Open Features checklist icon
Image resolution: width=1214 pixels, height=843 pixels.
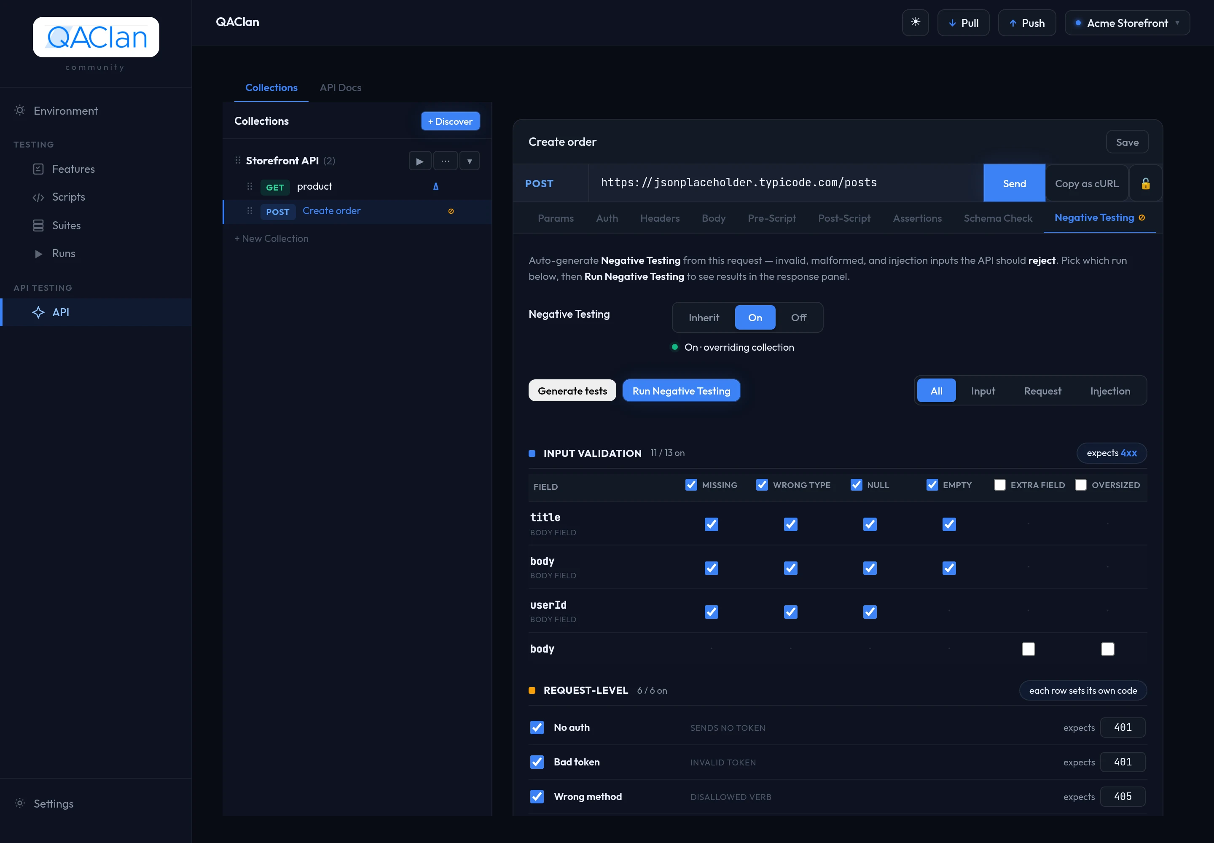coord(38,169)
